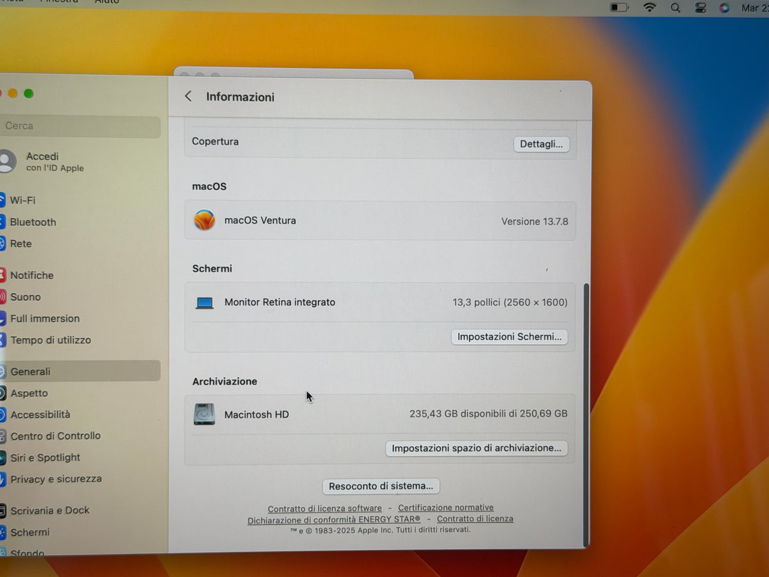The height and width of the screenshot is (577, 769).
Task: Go back with the arrow beside Informazioni
Action: pos(188,96)
